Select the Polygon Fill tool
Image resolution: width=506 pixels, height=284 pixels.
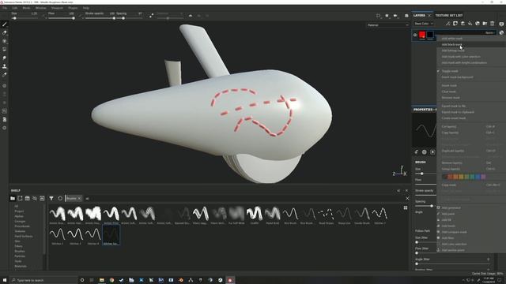tap(5, 49)
